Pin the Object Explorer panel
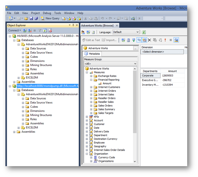 73,25
